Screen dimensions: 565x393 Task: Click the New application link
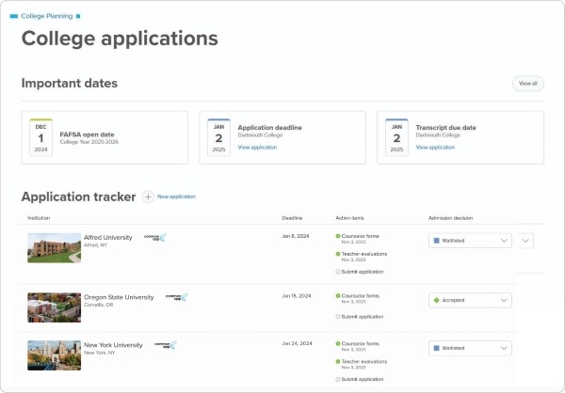176,196
